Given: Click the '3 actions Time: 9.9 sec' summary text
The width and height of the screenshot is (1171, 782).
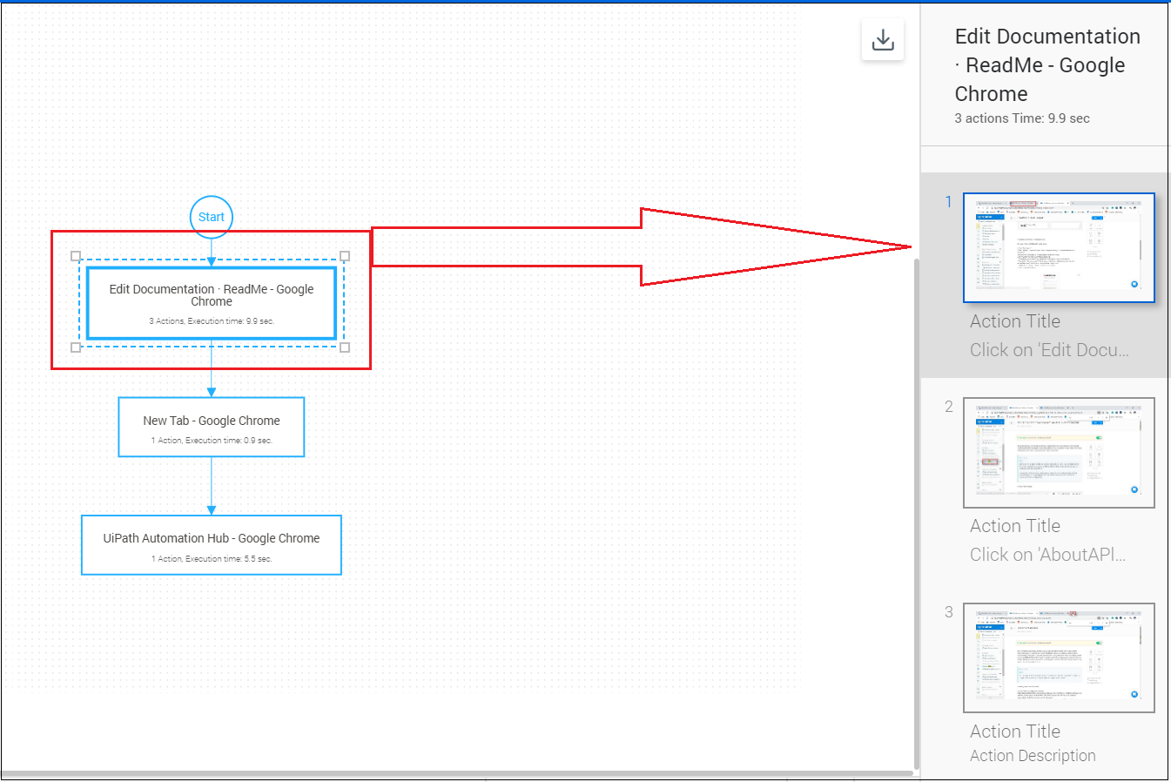Looking at the screenshot, I should point(1022,118).
